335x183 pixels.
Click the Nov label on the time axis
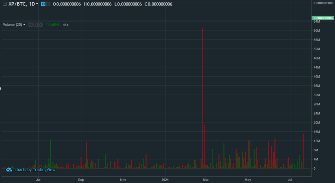tap(123, 180)
